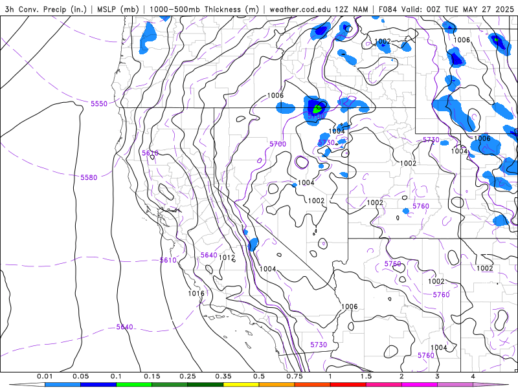Select the yellow 0.35–0.5 legend color segment
This screenshot has width=518, height=388.
click(x=241, y=385)
